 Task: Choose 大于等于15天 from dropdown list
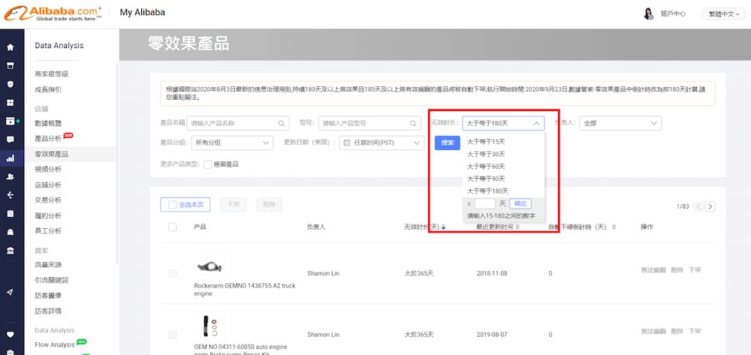(x=486, y=142)
